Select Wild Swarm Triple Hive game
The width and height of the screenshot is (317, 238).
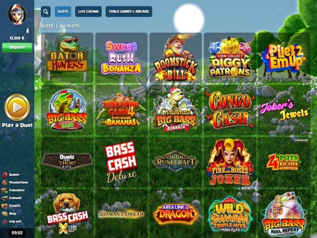(x=230, y=214)
